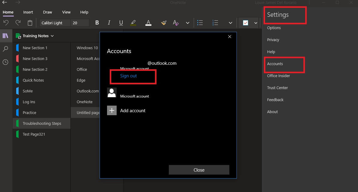Open Trust Center in Settings pane

(x=277, y=88)
